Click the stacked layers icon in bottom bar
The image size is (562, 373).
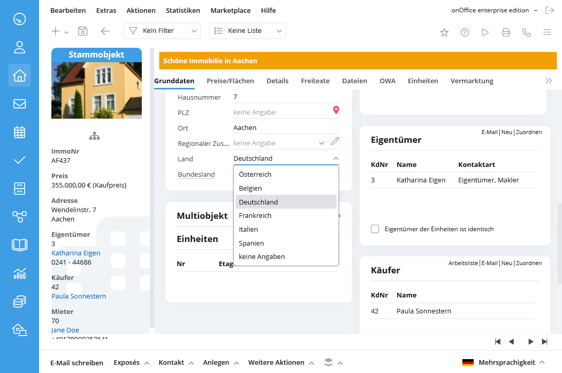click(x=328, y=362)
